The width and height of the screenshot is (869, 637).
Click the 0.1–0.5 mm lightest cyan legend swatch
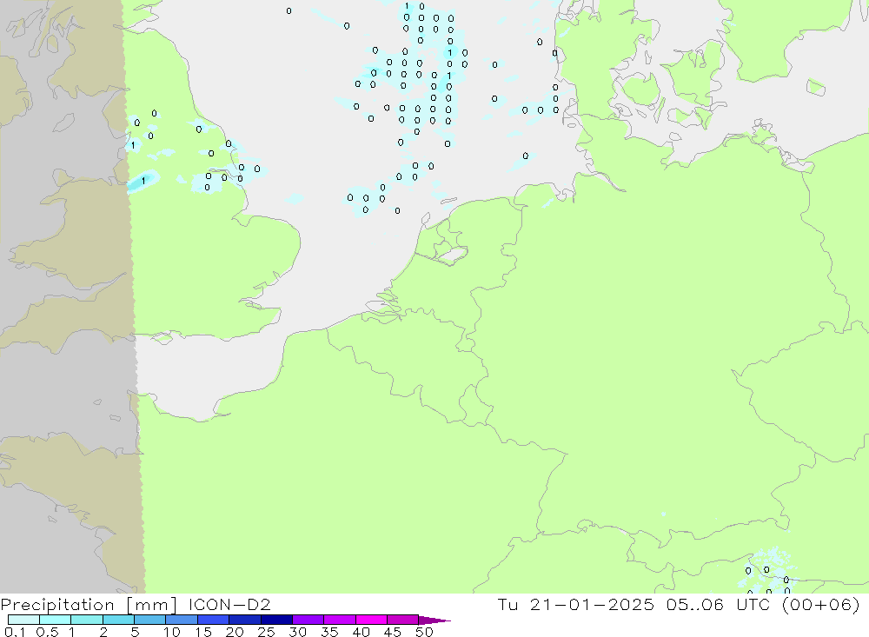(x=23, y=620)
